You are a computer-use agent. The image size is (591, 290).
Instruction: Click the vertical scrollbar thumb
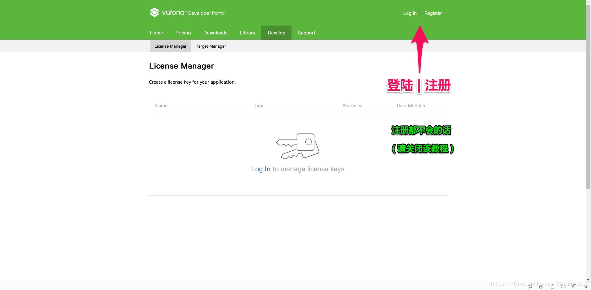589,97
